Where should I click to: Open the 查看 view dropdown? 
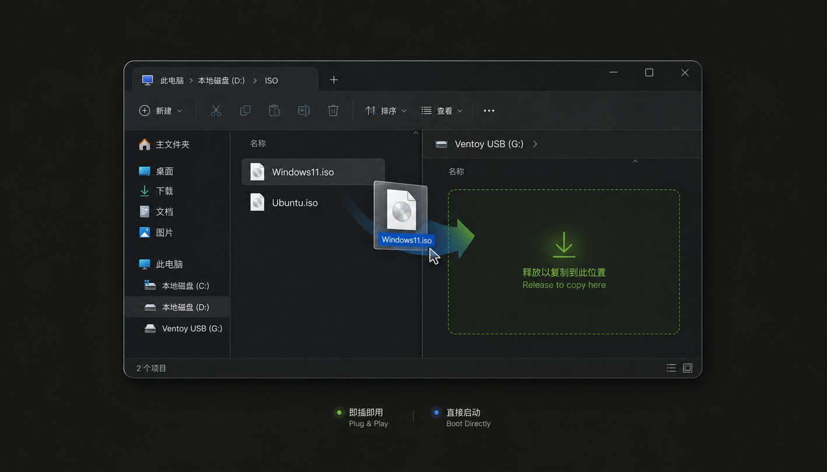coord(441,111)
